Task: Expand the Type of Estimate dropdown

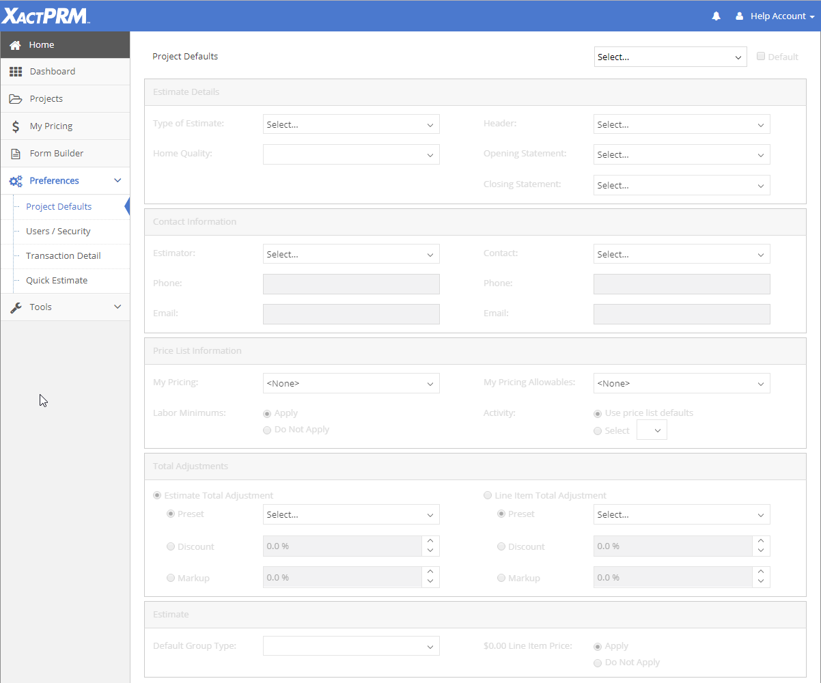Action: (x=351, y=124)
